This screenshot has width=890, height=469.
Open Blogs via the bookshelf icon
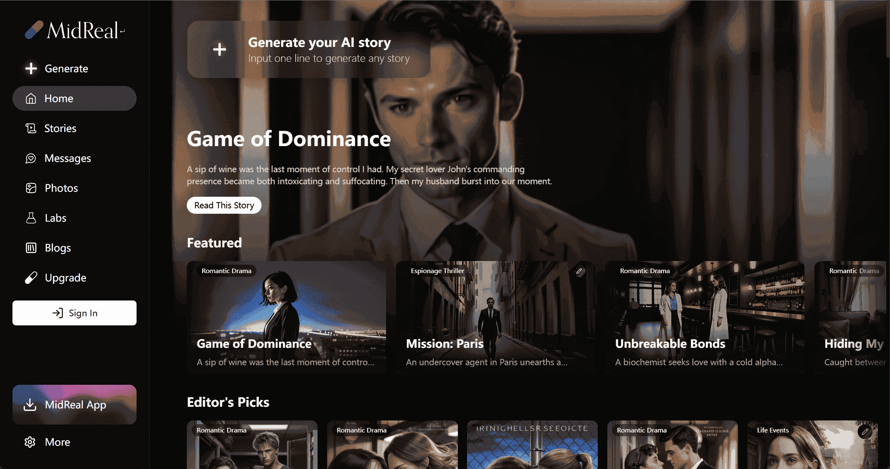coord(31,248)
